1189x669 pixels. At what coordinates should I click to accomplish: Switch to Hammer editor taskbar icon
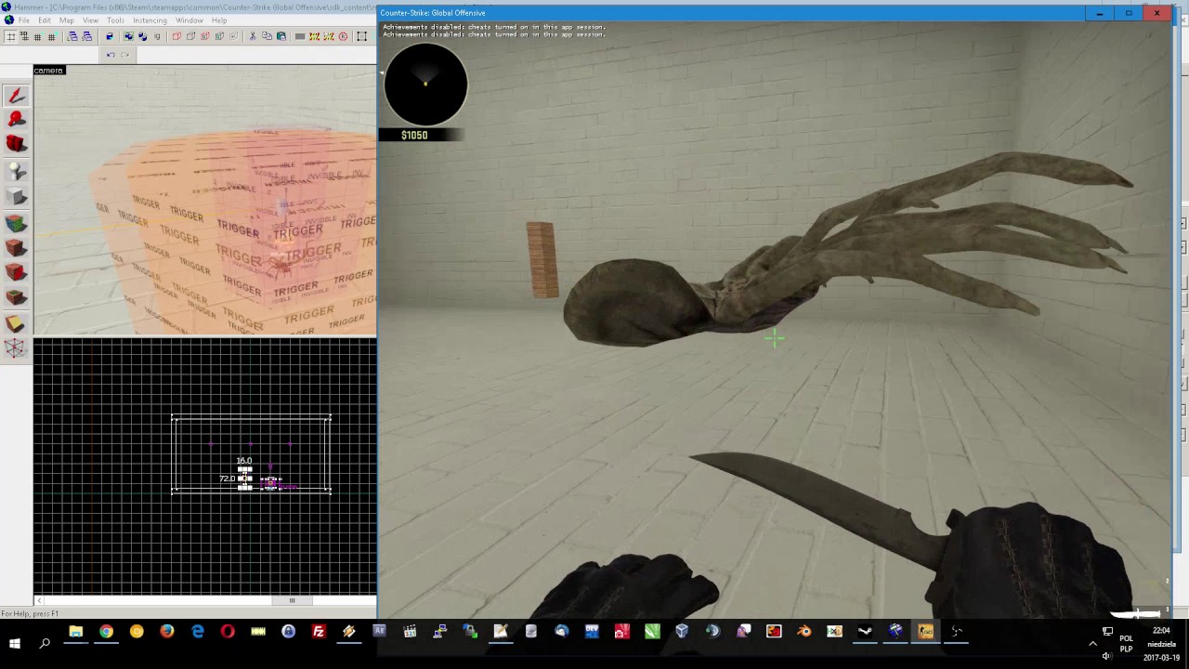[895, 632]
